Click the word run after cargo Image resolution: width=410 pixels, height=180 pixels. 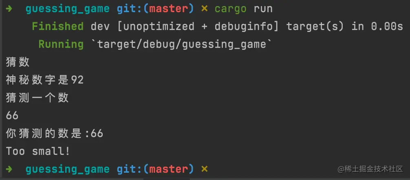click(x=263, y=9)
